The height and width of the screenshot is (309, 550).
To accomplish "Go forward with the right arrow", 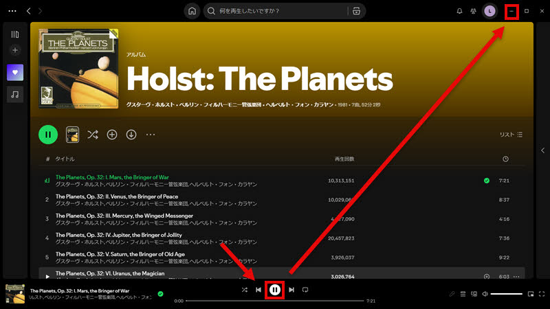I will 40,11.
